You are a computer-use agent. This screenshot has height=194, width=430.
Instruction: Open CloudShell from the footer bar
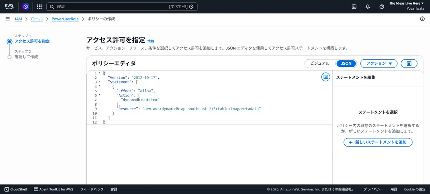(16, 189)
